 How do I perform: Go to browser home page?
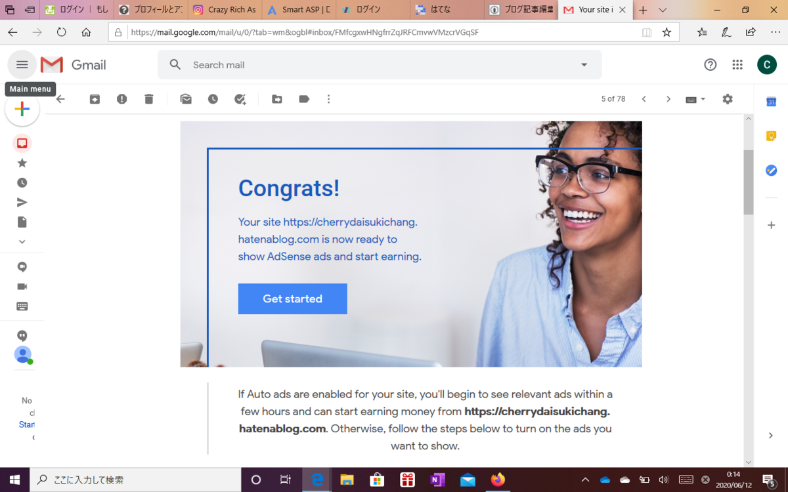[x=86, y=32]
